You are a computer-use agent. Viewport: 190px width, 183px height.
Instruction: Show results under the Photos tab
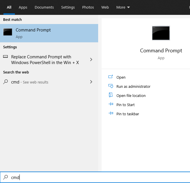[88, 7]
